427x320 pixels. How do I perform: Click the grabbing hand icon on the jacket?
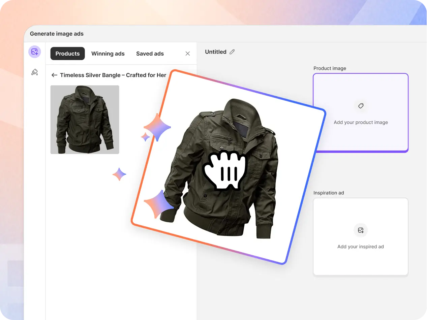(225, 170)
